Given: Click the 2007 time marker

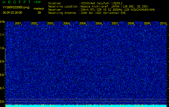Looking at the screenshot, I should 115,23.
